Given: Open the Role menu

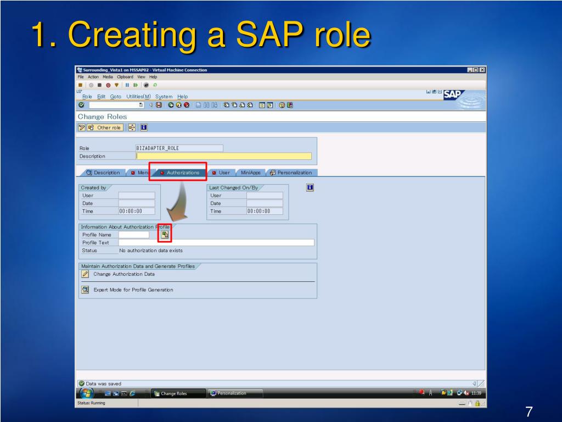Looking at the screenshot, I should point(87,97).
